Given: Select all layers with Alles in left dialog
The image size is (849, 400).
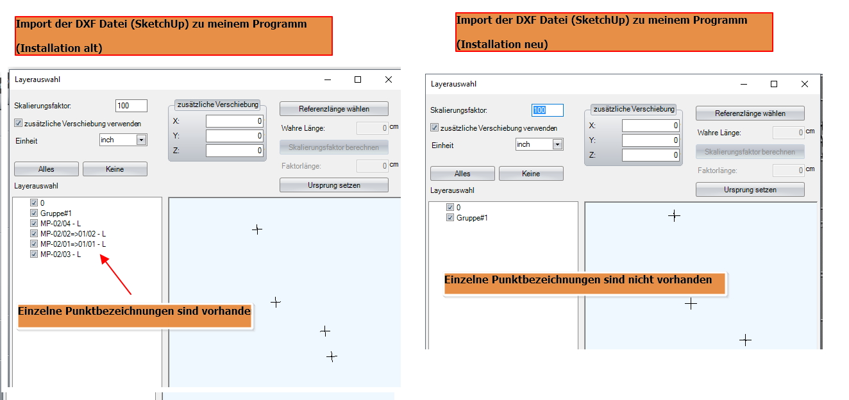Looking at the screenshot, I should point(46,169).
